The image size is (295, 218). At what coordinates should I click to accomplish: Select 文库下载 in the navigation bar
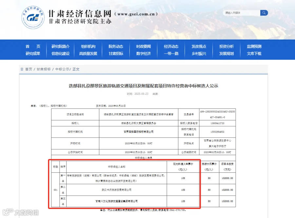tap(254, 54)
